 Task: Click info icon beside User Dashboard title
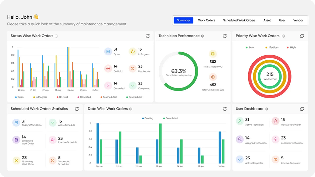tap(266, 109)
